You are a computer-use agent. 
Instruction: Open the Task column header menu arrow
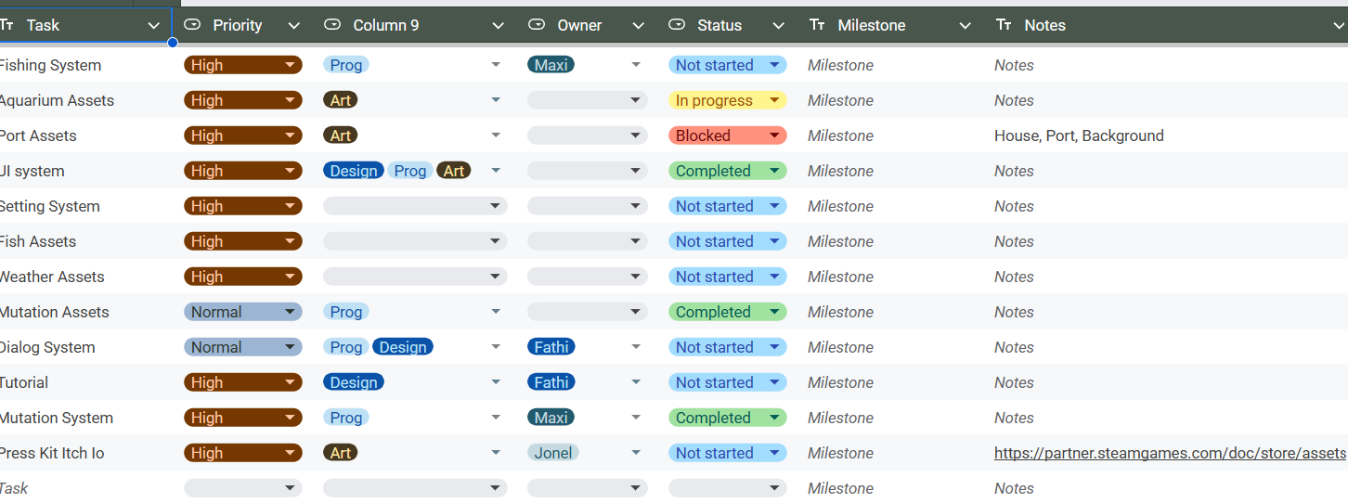click(x=154, y=26)
